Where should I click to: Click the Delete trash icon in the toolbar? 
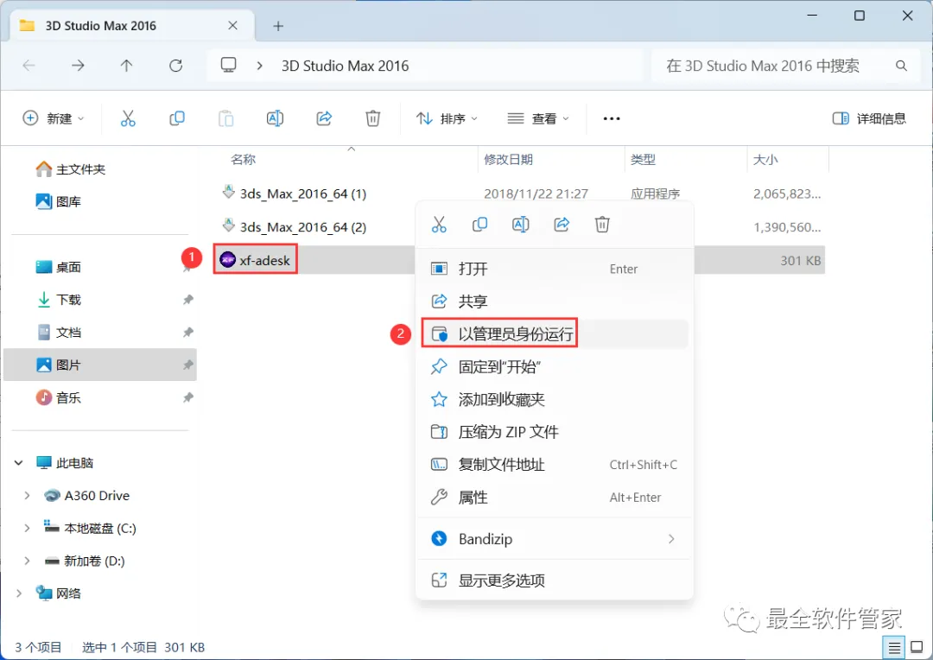[x=372, y=118]
